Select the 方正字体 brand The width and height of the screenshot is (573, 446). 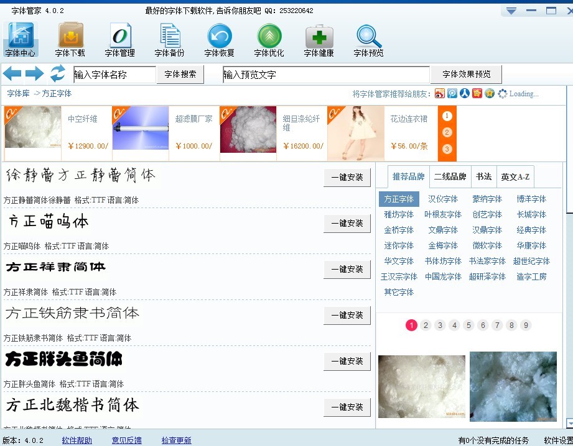[x=399, y=199]
